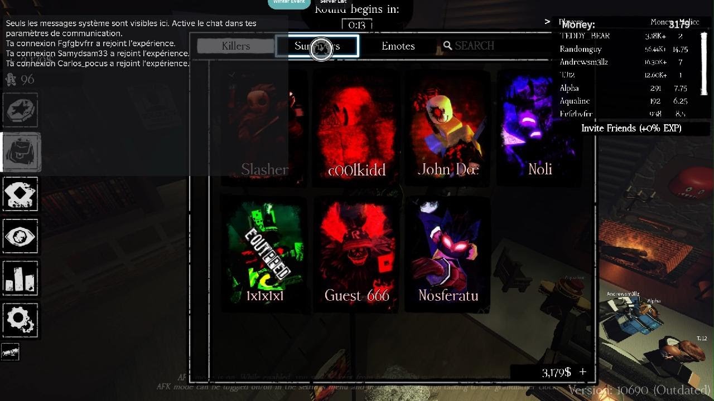Open the Winter Event button at top

289,3
